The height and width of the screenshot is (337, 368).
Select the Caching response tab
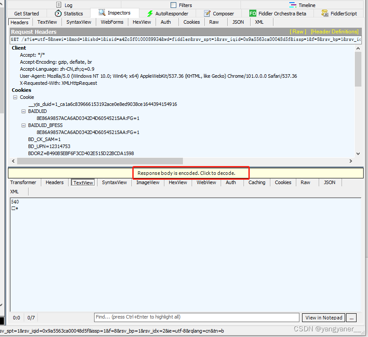pos(257,182)
